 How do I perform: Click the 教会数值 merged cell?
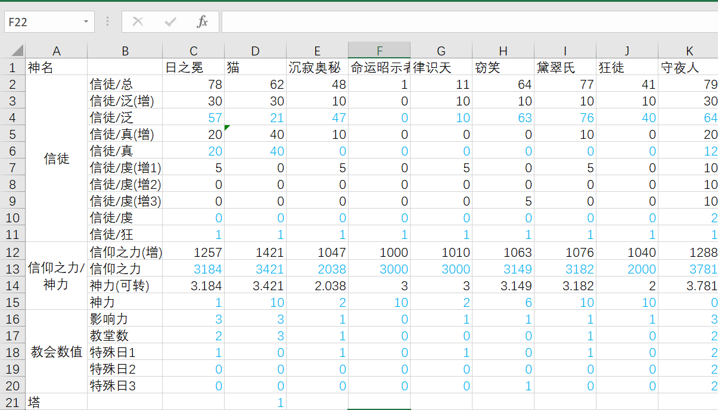click(x=57, y=352)
